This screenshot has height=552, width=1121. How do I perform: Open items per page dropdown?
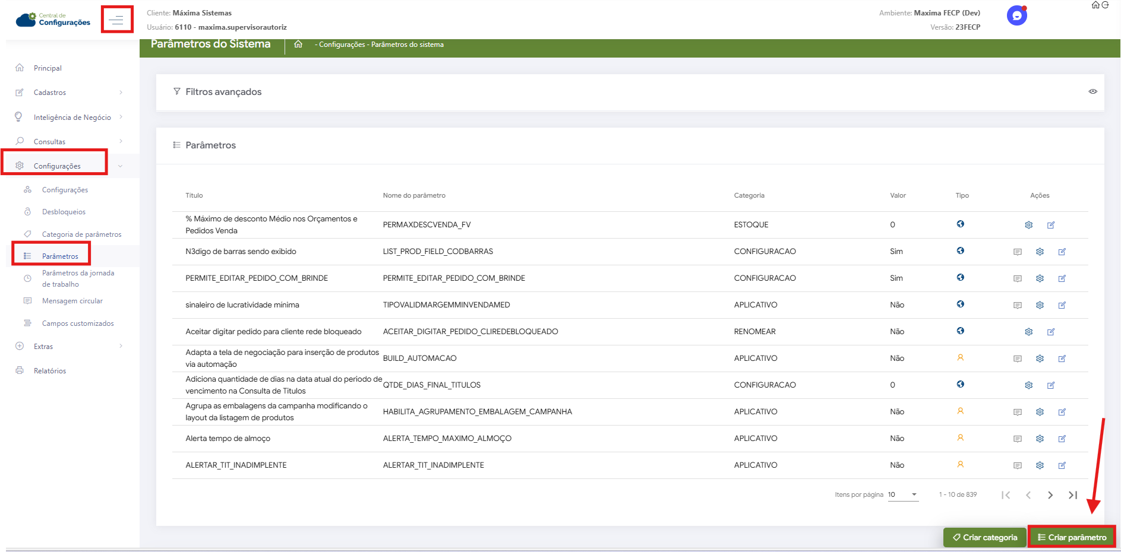pyautogui.click(x=902, y=494)
